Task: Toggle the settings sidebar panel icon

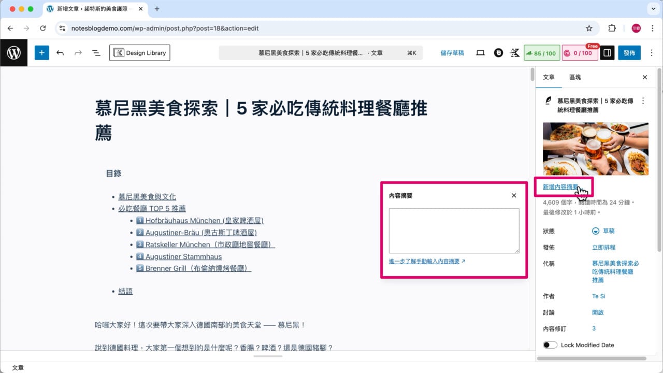Action: pyautogui.click(x=607, y=52)
